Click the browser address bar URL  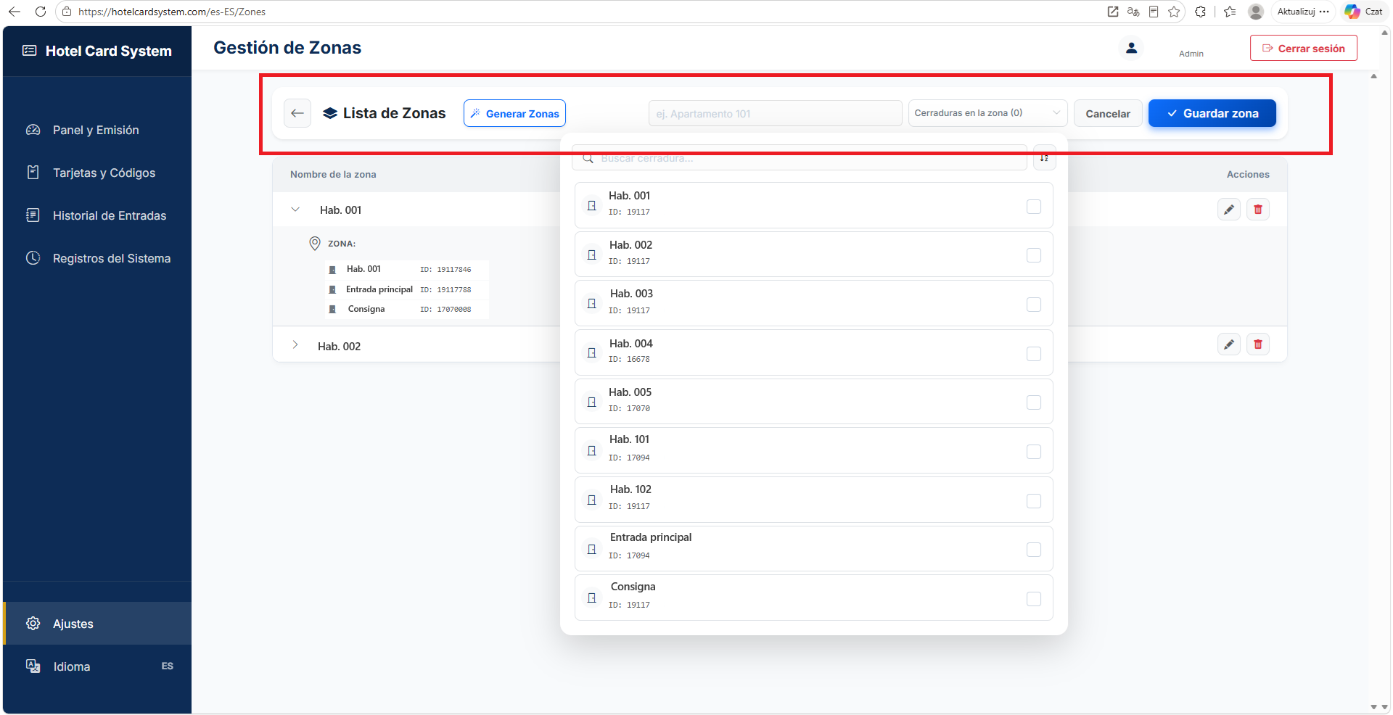pos(172,12)
